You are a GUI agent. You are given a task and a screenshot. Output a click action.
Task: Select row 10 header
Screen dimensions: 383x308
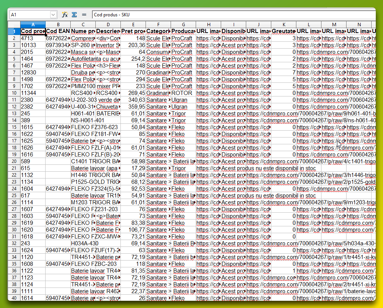tap(14, 93)
